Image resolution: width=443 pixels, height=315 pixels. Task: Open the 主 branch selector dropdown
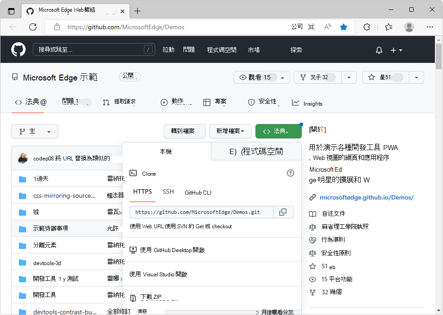click(x=35, y=131)
